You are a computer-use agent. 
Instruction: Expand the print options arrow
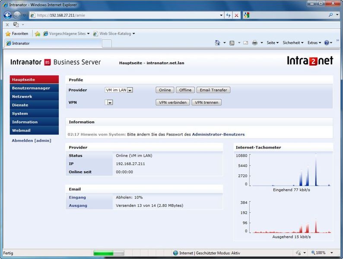262,43
